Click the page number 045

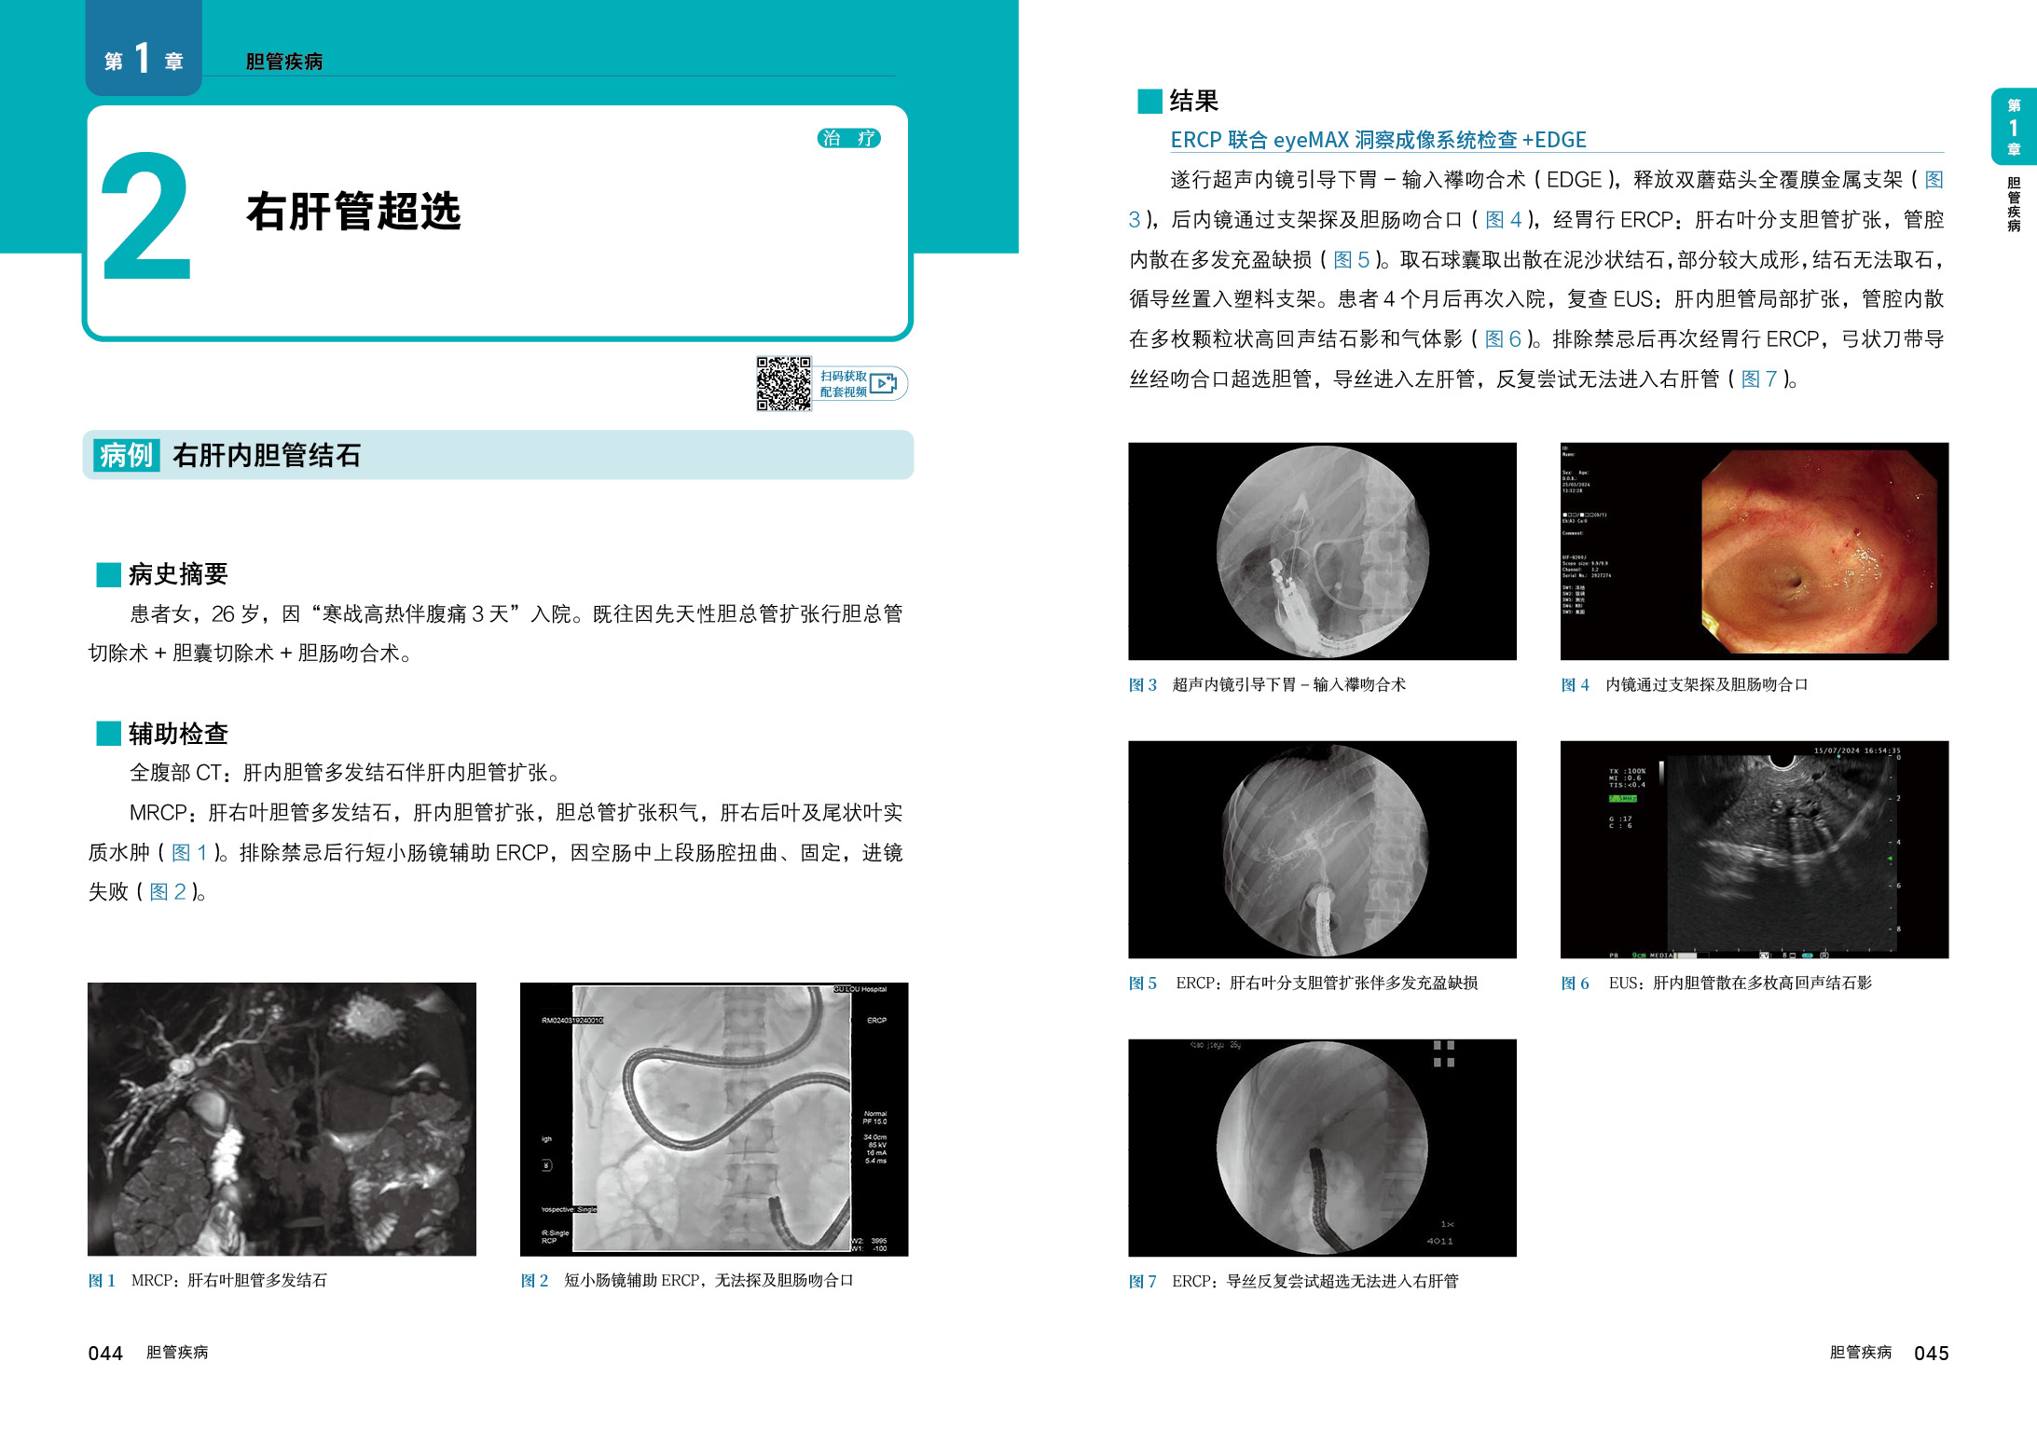pyautogui.click(x=1931, y=1354)
